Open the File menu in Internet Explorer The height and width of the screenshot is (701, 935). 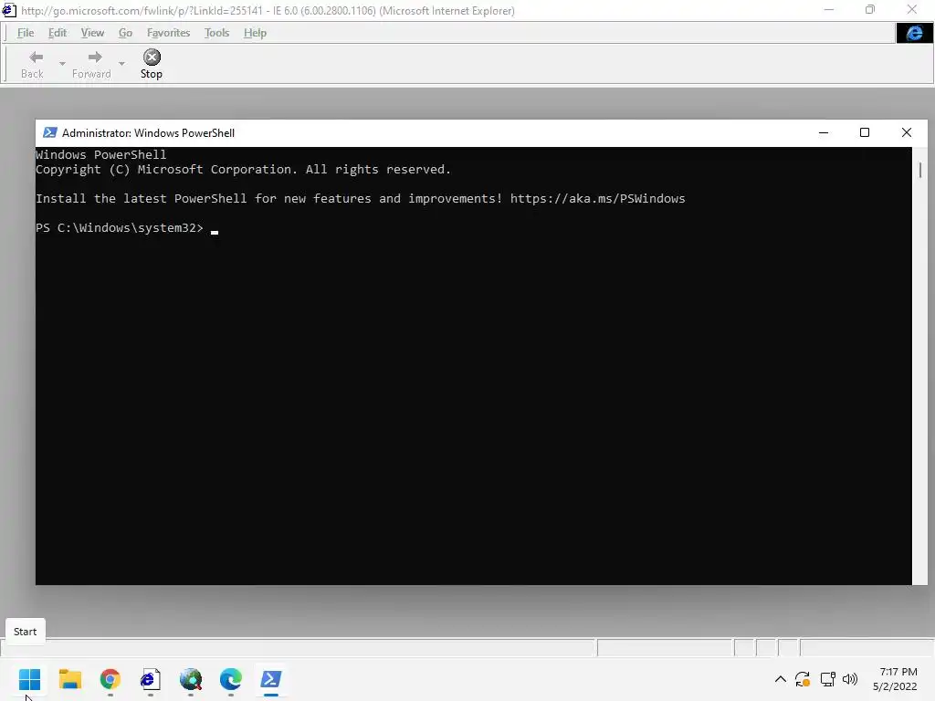26,33
